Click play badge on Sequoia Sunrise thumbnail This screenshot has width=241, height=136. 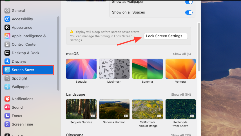coord(93,116)
